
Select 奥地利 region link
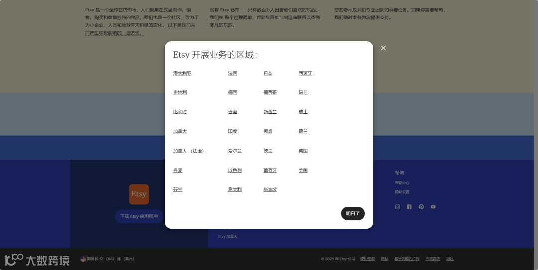[x=180, y=92]
